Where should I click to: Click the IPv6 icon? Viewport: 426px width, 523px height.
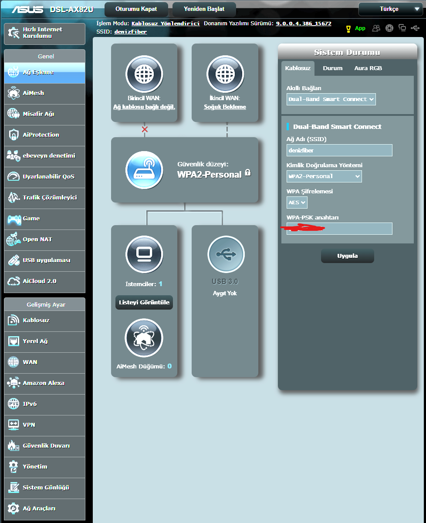tap(13, 404)
